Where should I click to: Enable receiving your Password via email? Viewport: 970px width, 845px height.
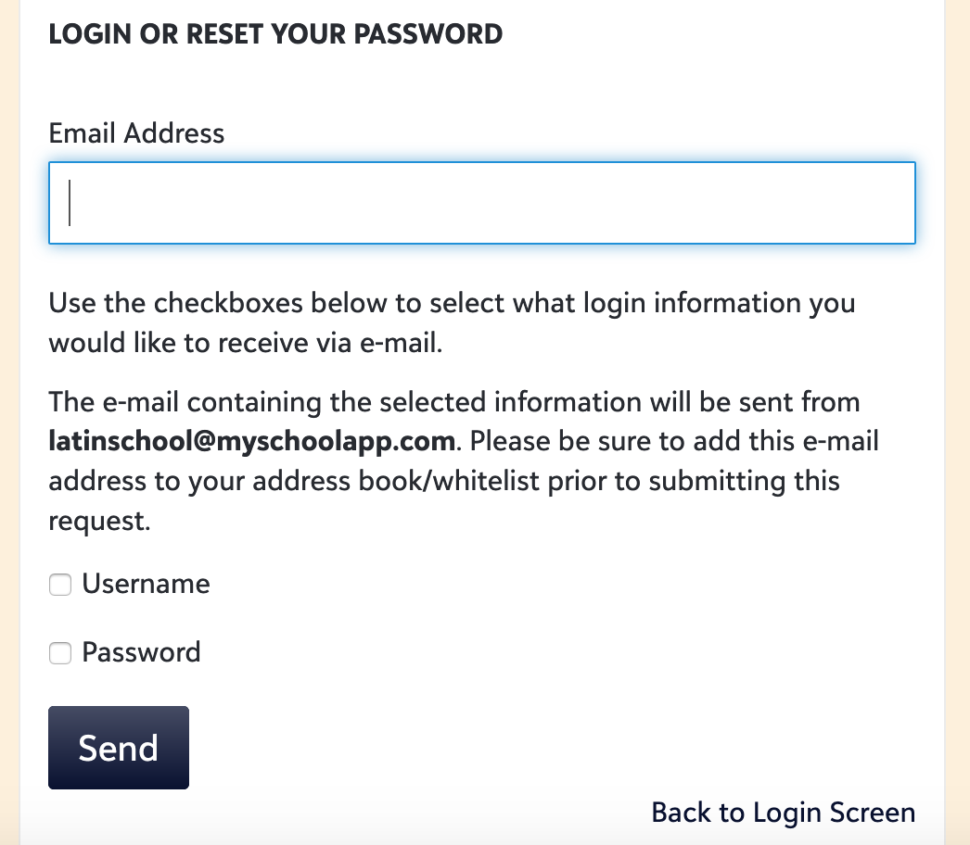(59, 653)
